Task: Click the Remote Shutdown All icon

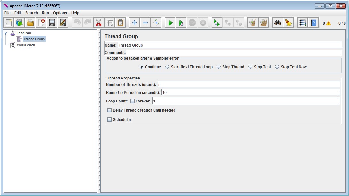Action: (239, 23)
